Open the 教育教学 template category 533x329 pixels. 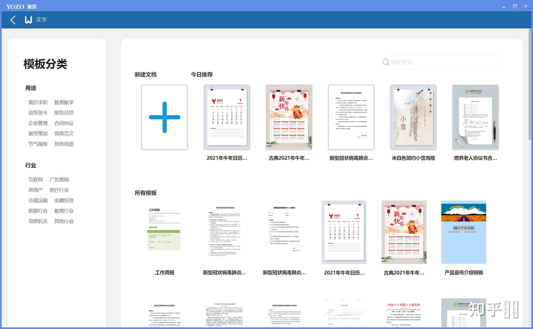64,102
